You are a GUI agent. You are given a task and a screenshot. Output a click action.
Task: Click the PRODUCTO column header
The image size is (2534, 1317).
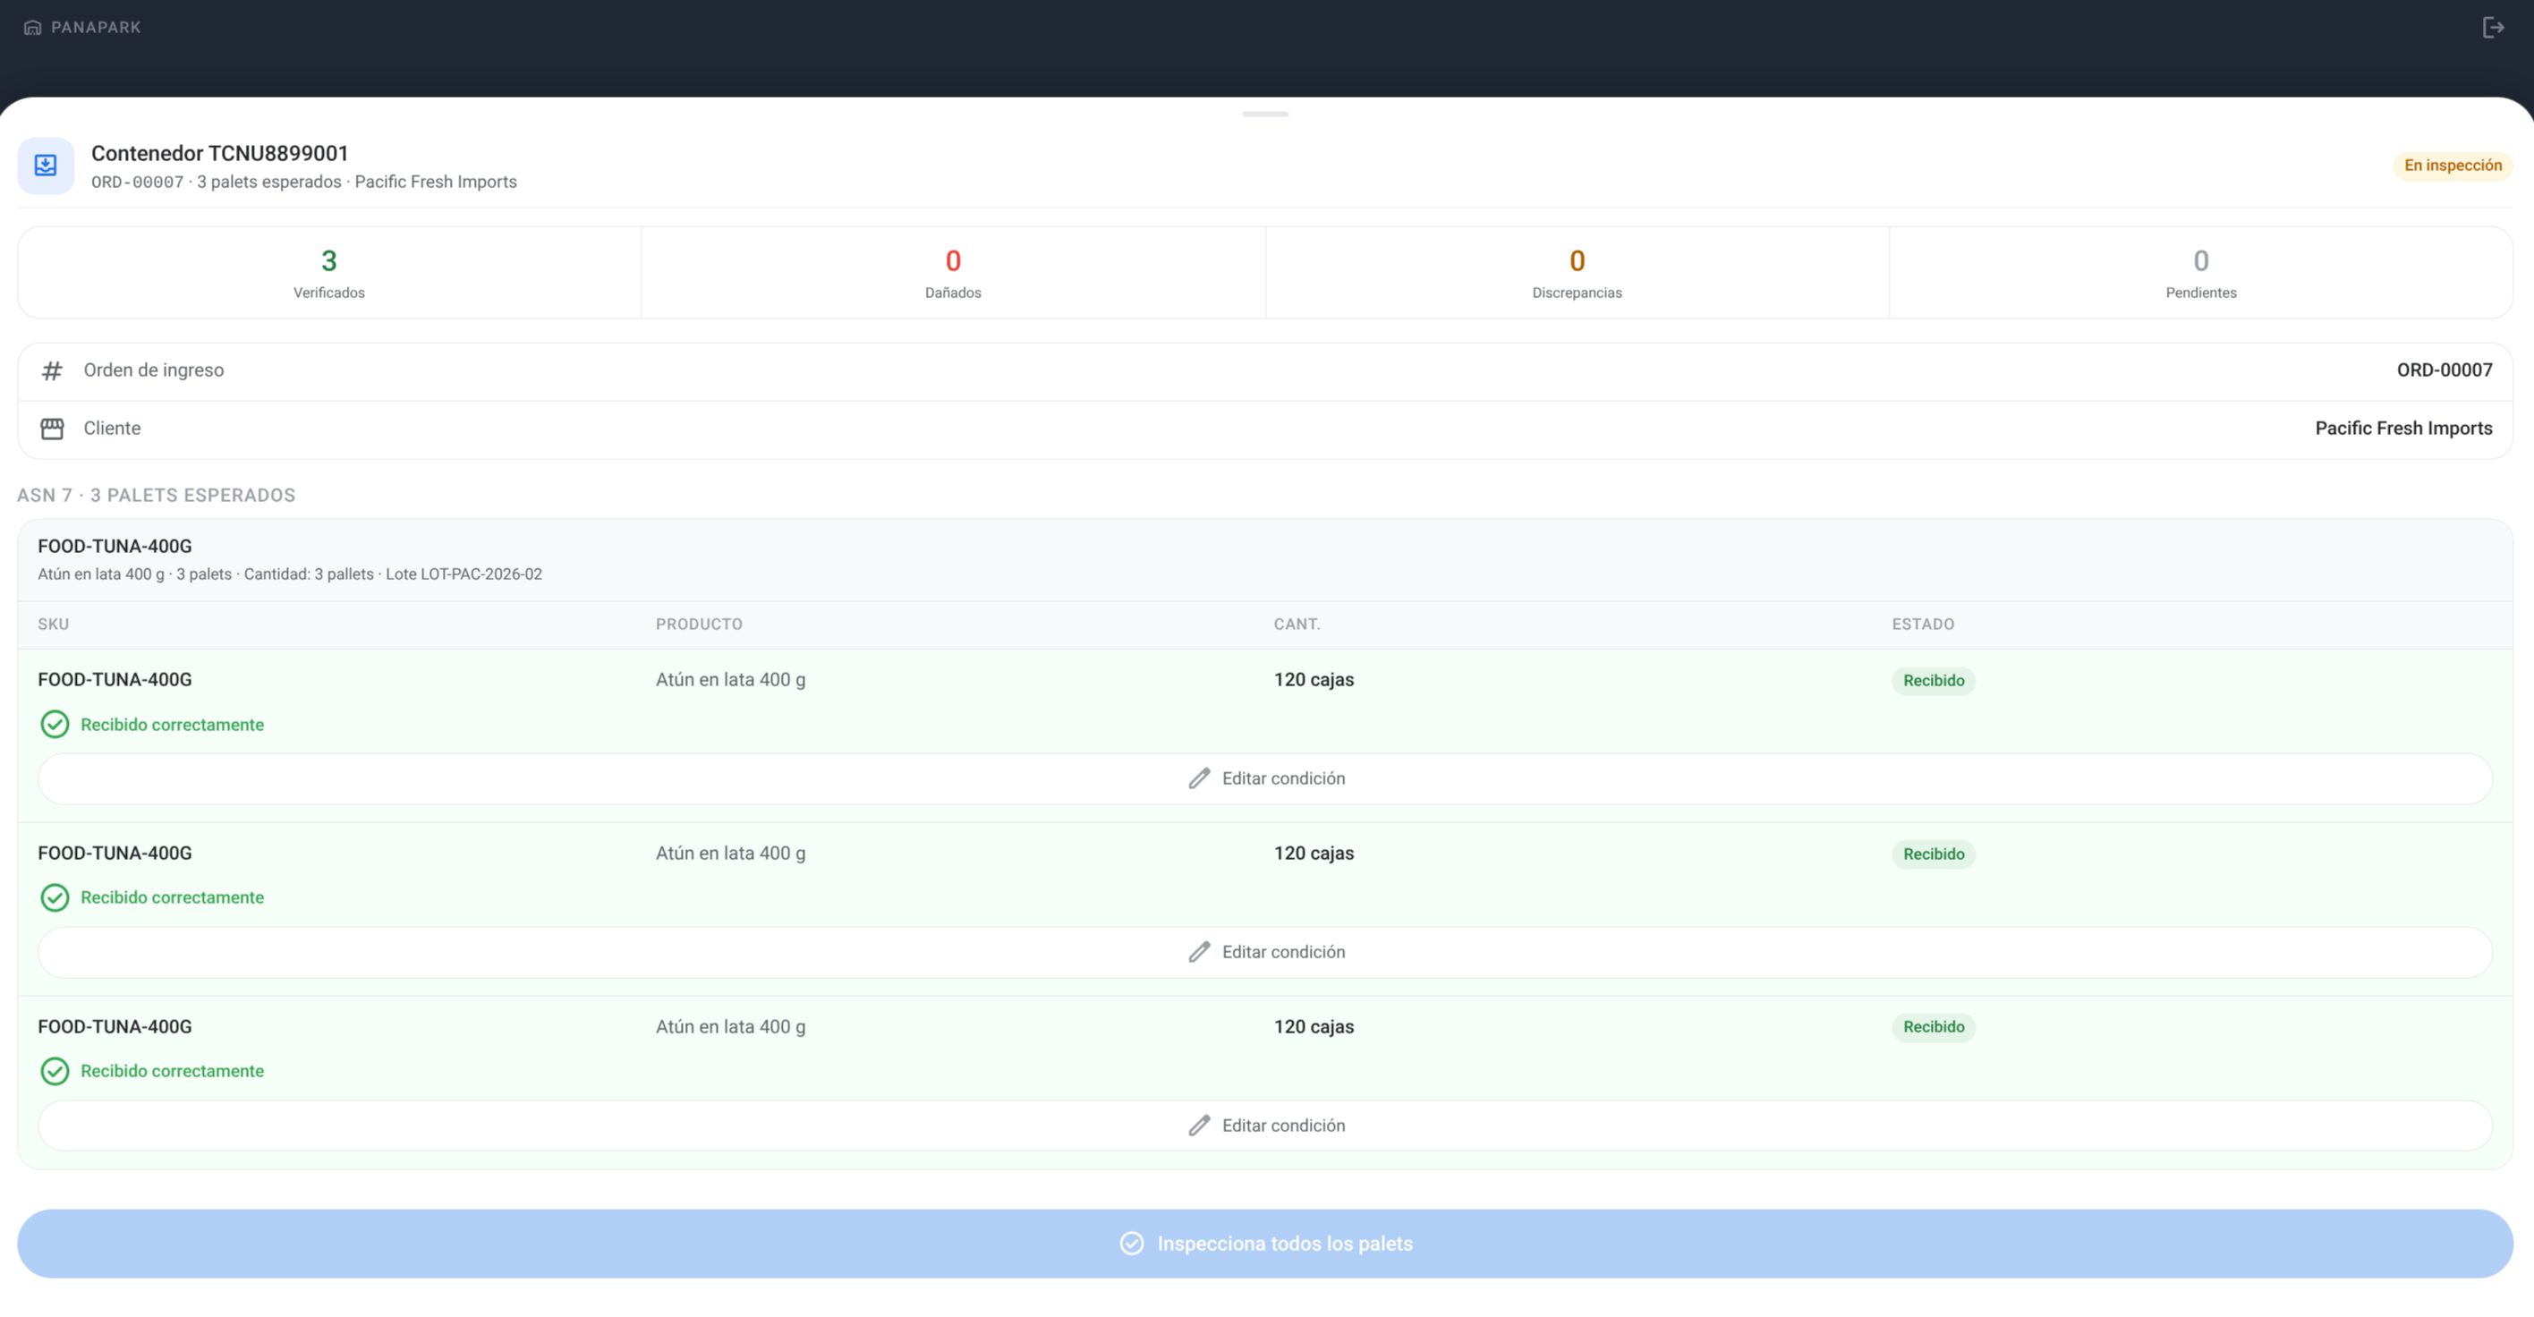(x=700, y=625)
